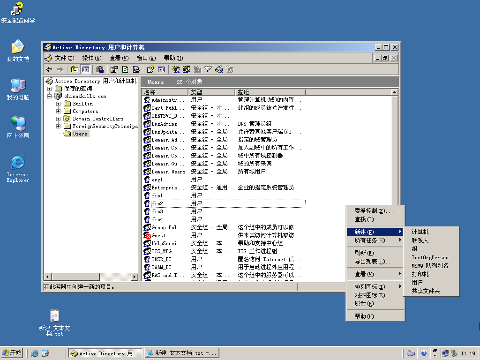The height and width of the screenshot is (360, 480).
Task: Select the Internet Explorer desktop icon
Action: tap(18, 169)
